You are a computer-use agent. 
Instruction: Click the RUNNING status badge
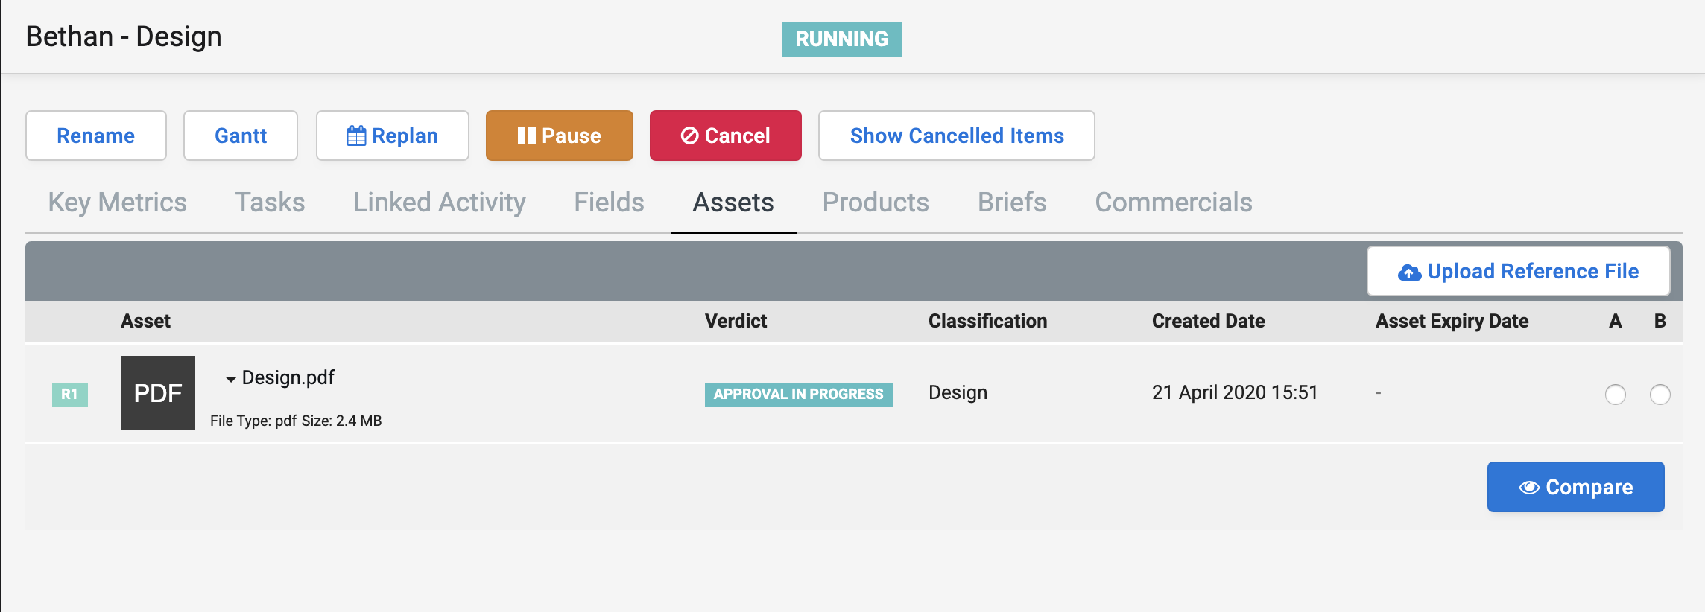(x=841, y=39)
